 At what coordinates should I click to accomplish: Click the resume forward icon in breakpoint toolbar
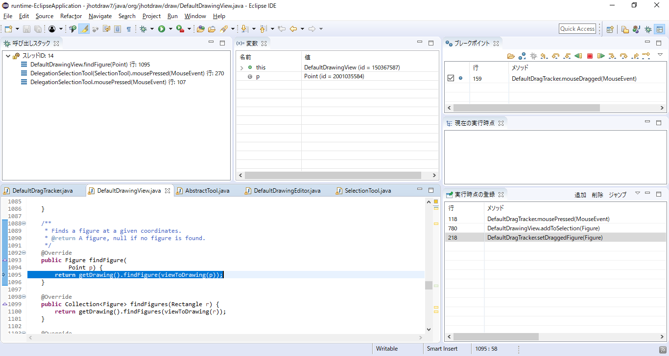tap(601, 56)
